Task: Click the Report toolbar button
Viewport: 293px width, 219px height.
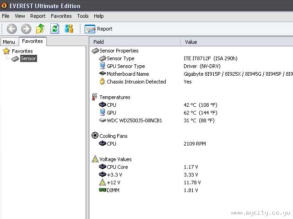Action: point(98,29)
